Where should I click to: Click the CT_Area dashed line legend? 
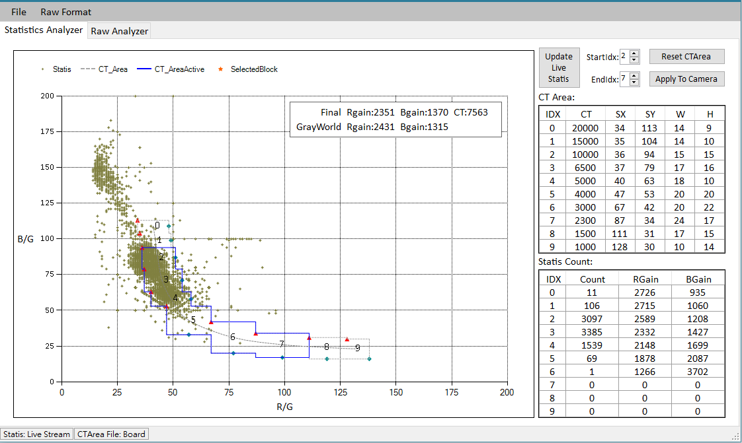tap(88, 69)
